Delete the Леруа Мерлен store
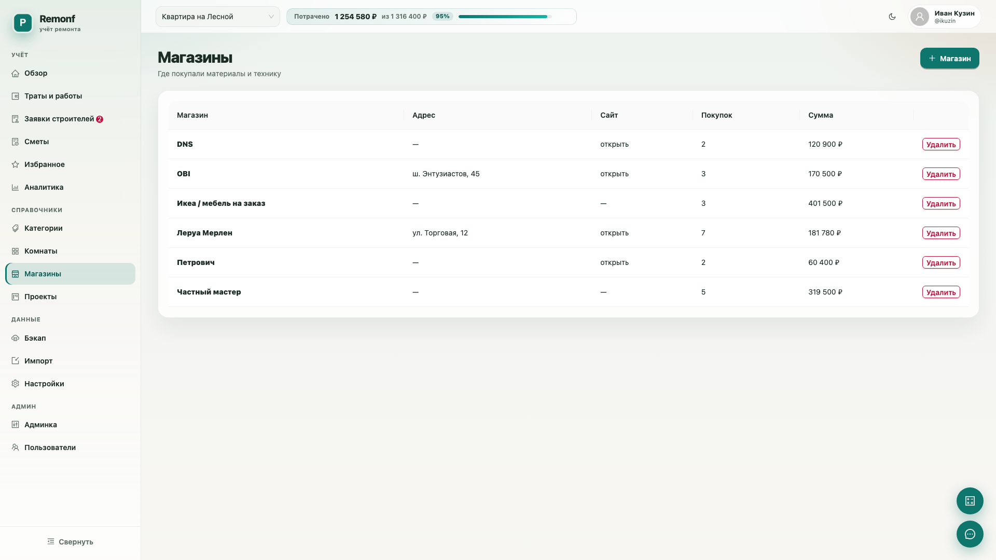 pos(941,233)
